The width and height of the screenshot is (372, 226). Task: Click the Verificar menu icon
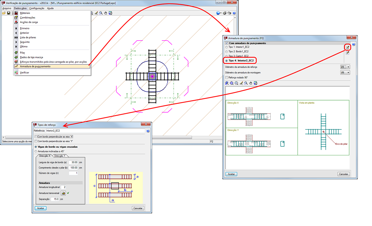pos(16,73)
